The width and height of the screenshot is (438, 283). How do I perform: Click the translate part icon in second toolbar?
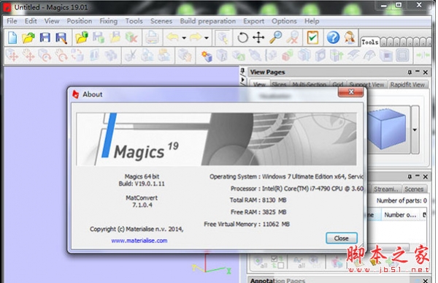click(12, 55)
